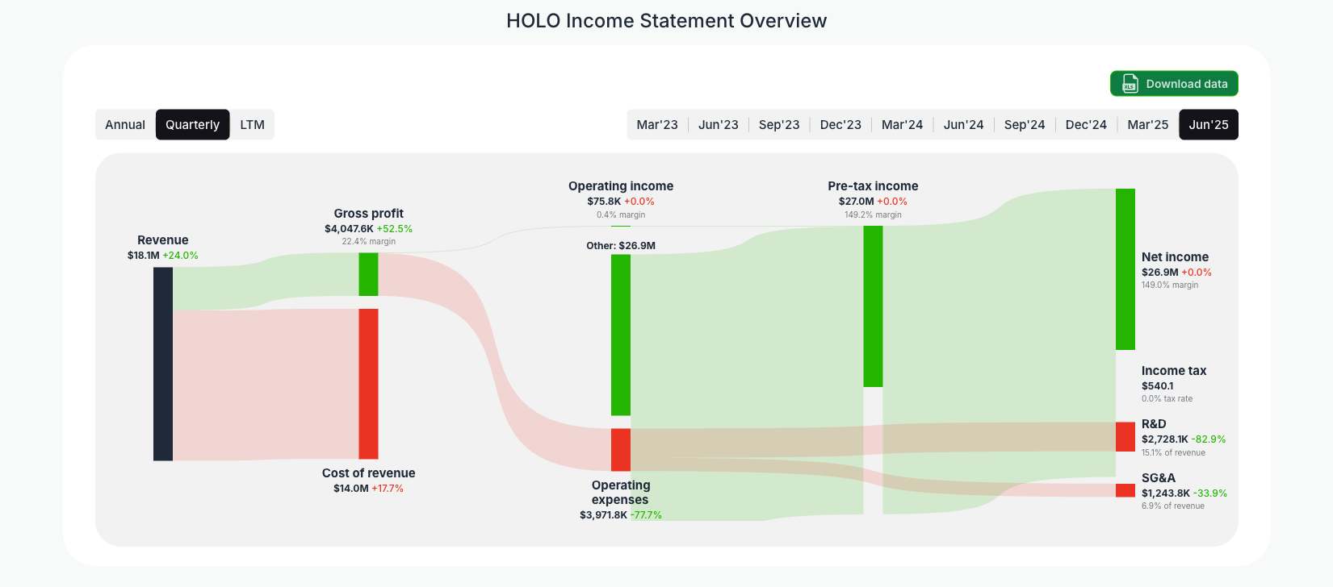
Task: Switch to Annual view
Action: tap(125, 125)
